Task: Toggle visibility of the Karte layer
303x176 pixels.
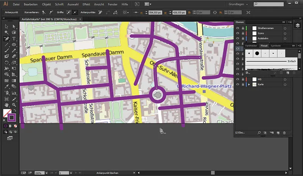Action: [x=237, y=85]
